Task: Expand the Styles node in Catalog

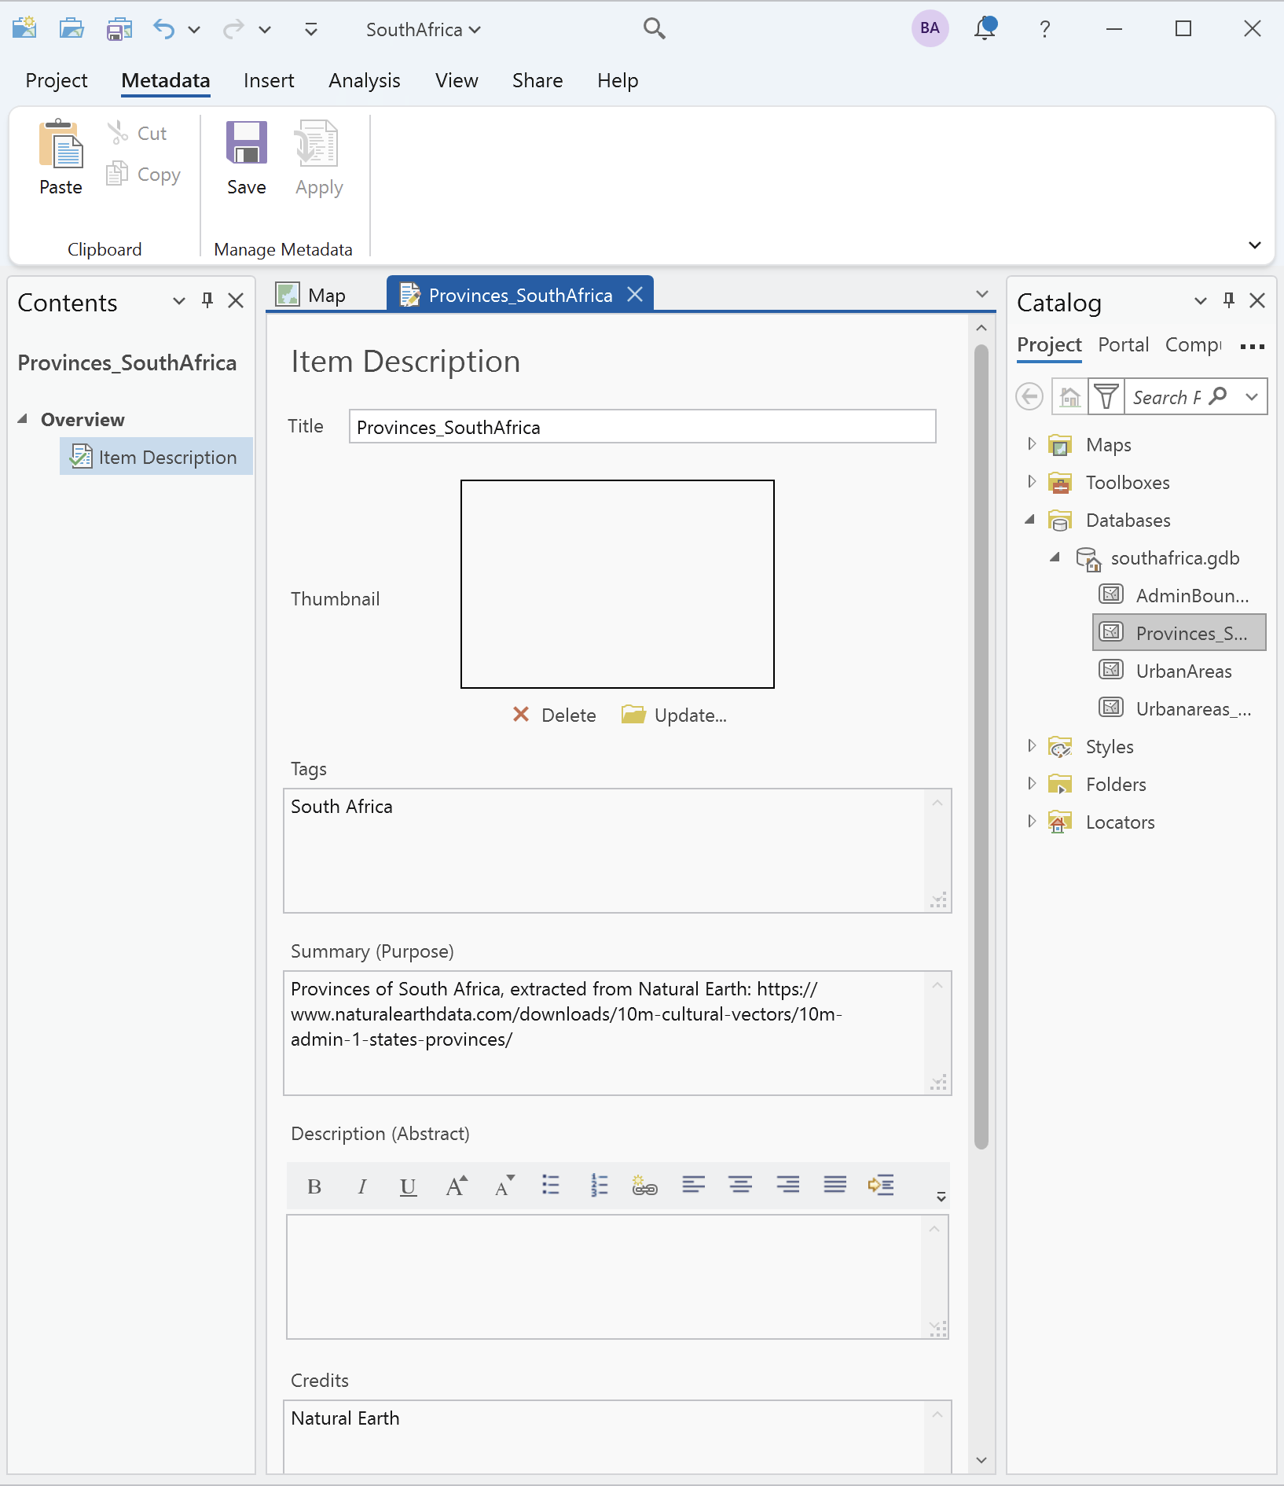Action: (x=1032, y=746)
